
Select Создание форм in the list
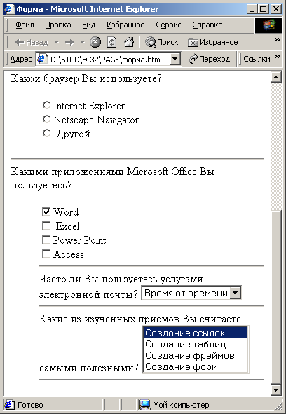pos(196,367)
